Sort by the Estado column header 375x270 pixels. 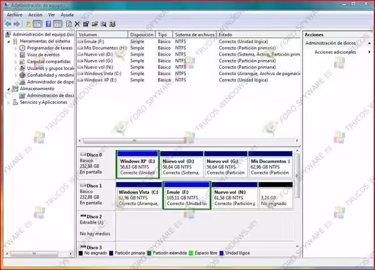(x=258, y=34)
